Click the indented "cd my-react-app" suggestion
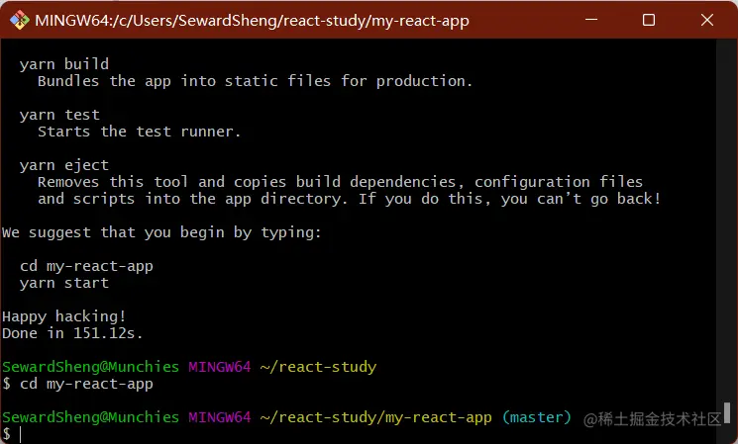 point(86,266)
